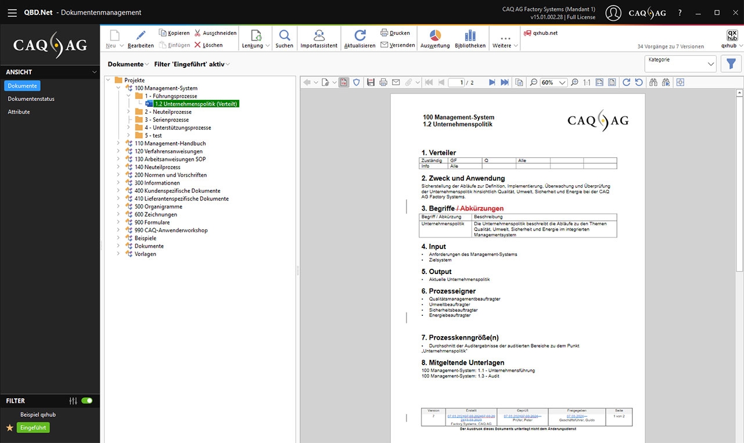Open the qxhub icon at top right
Image resolution: width=744 pixels, height=443 pixels.
[732, 36]
